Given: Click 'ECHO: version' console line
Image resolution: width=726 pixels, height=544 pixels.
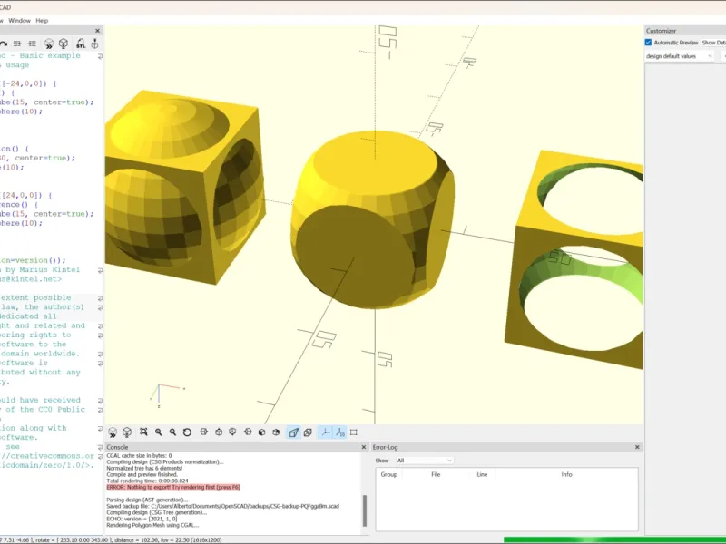Looking at the screenshot, I should [142, 519].
